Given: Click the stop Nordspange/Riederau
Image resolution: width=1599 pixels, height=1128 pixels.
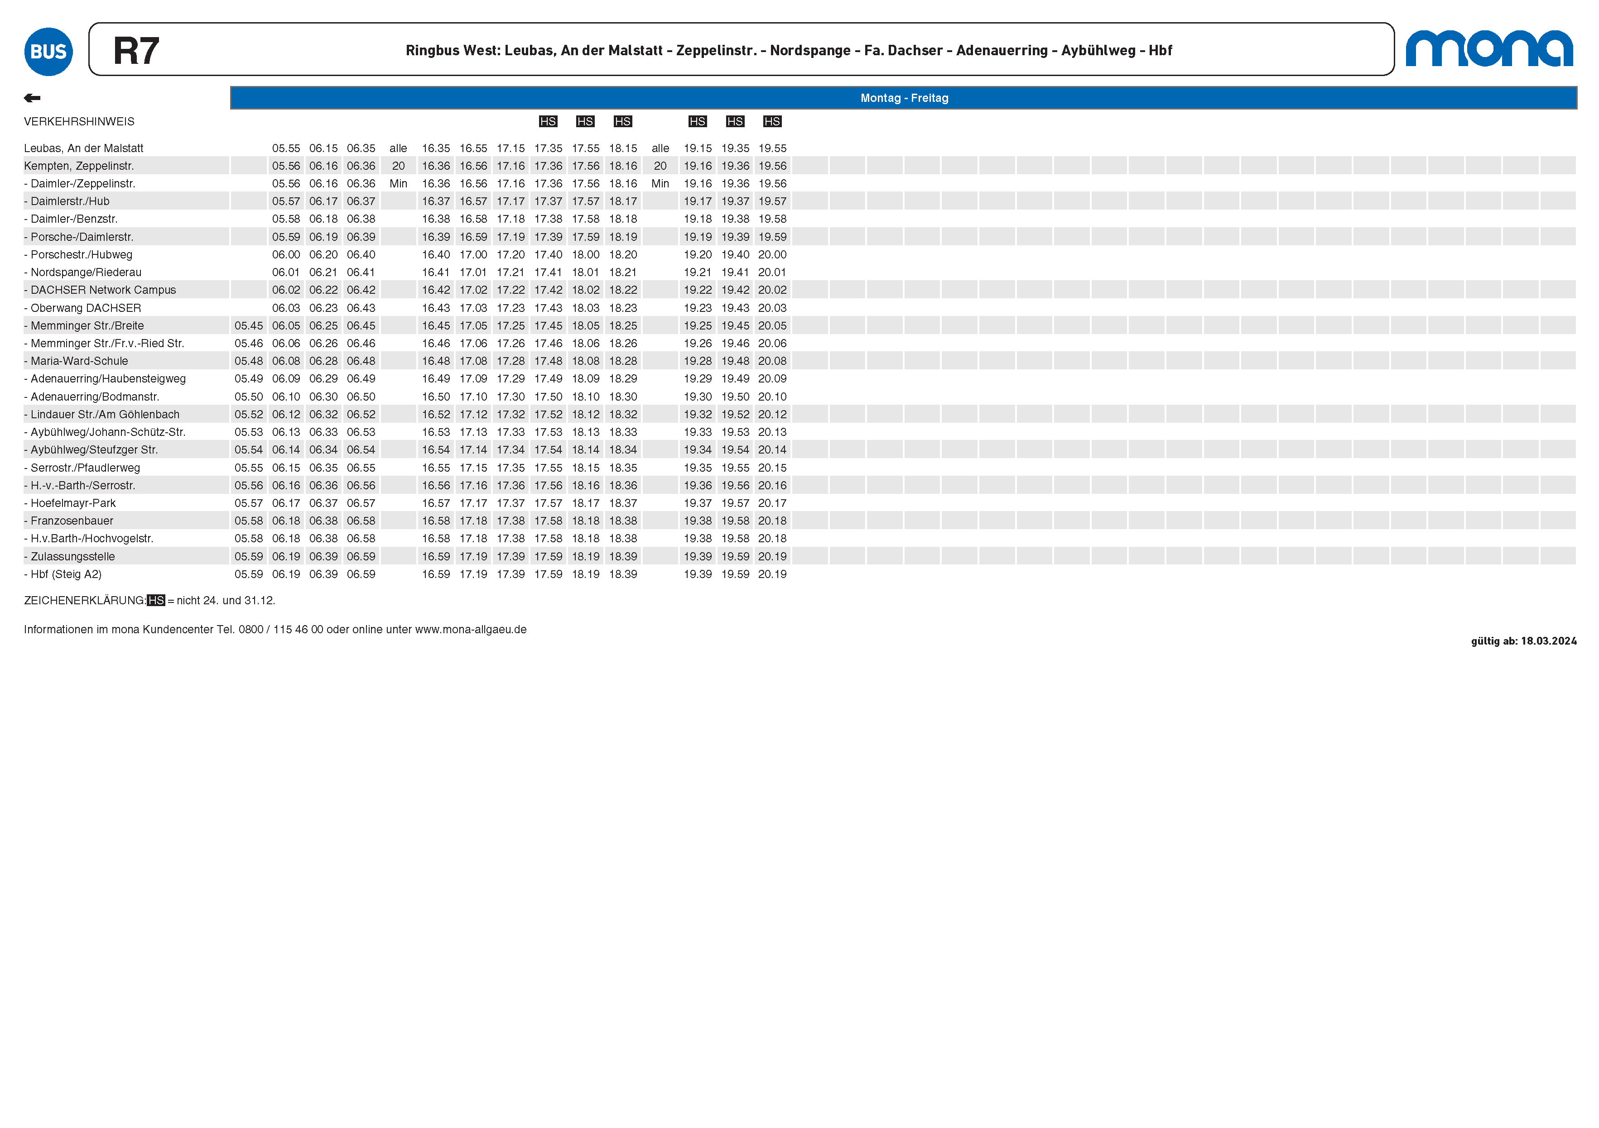Looking at the screenshot, I should point(83,272).
